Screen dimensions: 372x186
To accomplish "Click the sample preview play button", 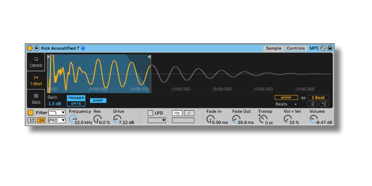I will pos(36,48).
